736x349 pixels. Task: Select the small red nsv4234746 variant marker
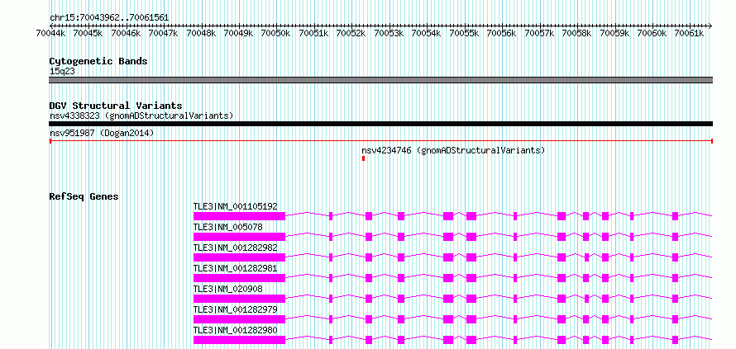click(x=363, y=158)
